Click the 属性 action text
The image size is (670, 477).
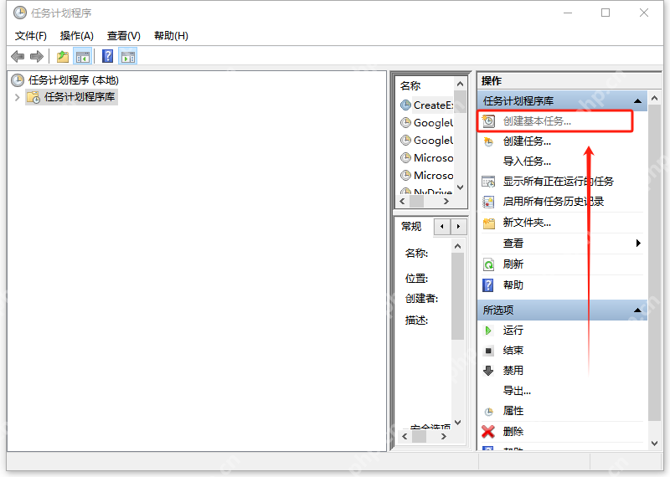(513, 411)
